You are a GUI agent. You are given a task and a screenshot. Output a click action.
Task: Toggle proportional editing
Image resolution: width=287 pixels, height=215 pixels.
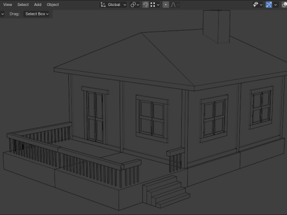click(x=166, y=5)
